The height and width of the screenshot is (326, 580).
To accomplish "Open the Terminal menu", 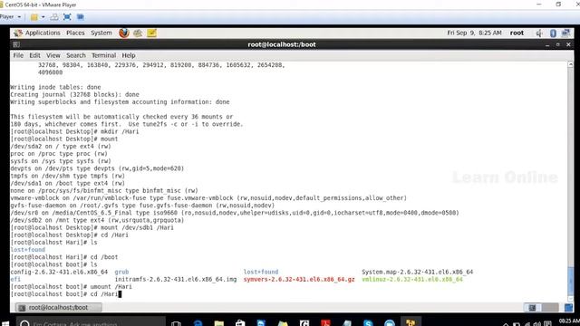I will [103, 55].
